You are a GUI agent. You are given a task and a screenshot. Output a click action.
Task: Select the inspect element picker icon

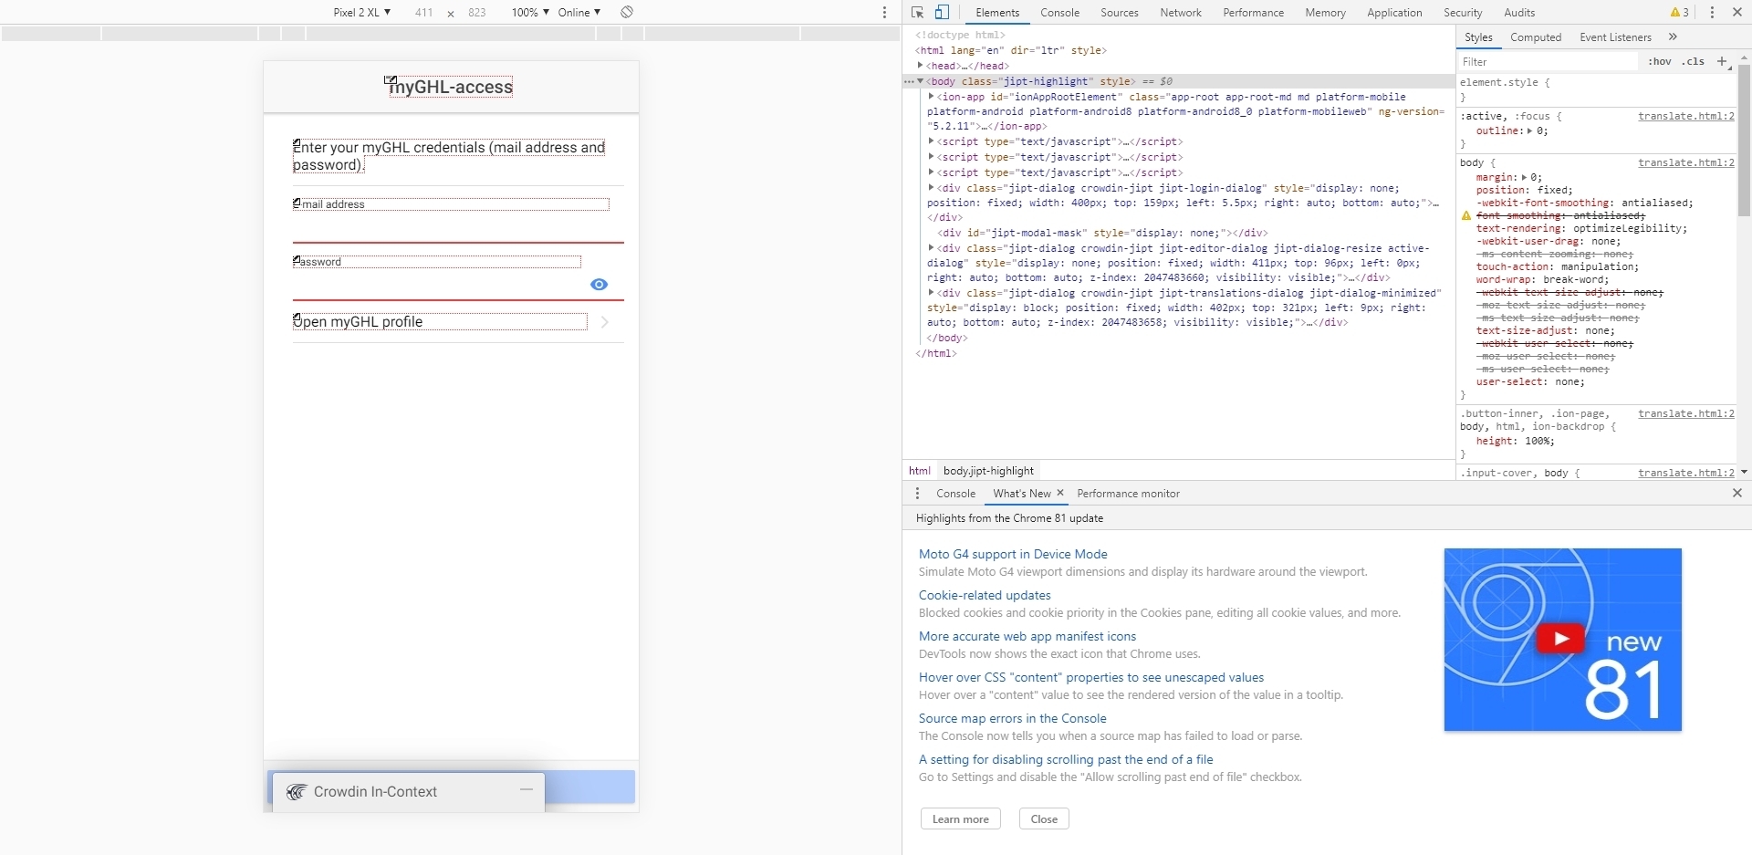tap(917, 12)
